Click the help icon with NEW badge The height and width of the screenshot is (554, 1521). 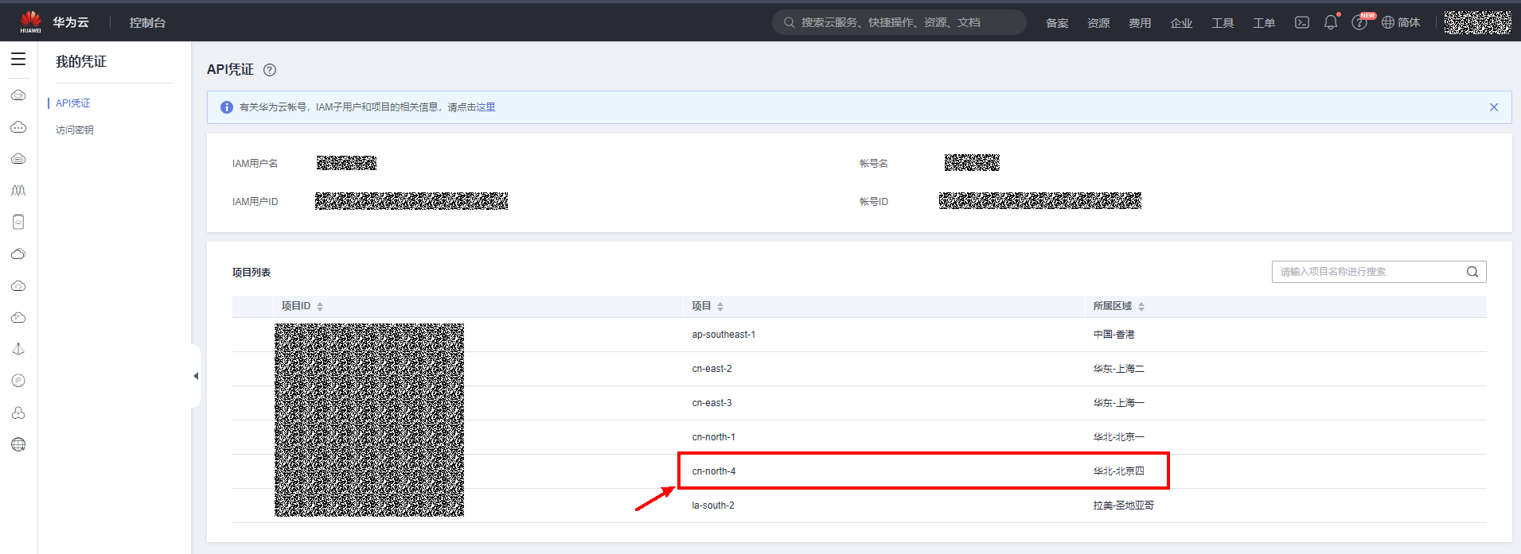point(1360,22)
